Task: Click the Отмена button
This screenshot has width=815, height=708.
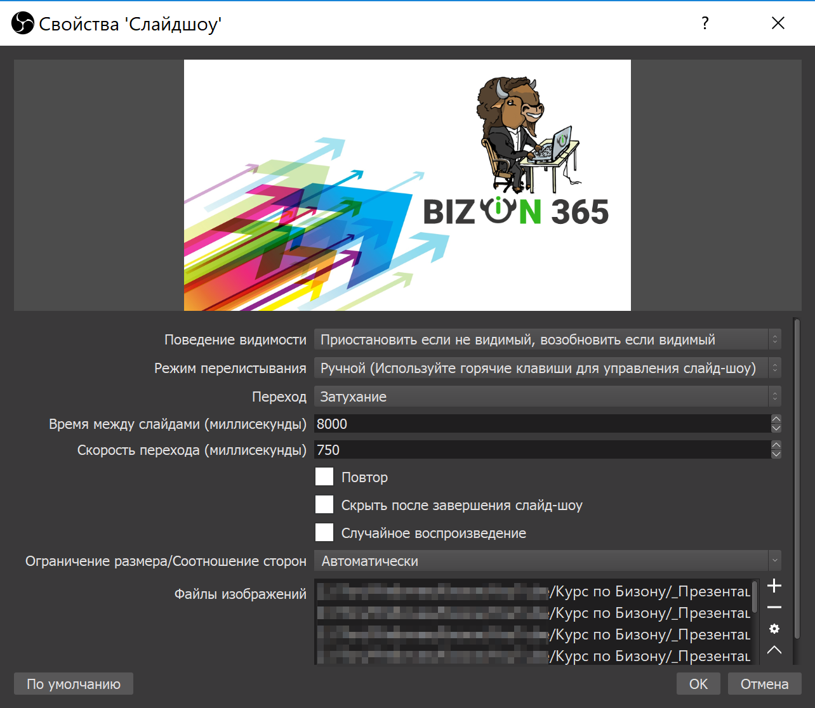Action: pyautogui.click(x=764, y=684)
